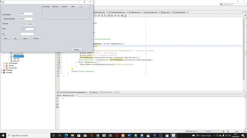Image resolution: width=247 pixels, height=138 pixels.
Task: Expand the Libraries node
Action: 4,66
